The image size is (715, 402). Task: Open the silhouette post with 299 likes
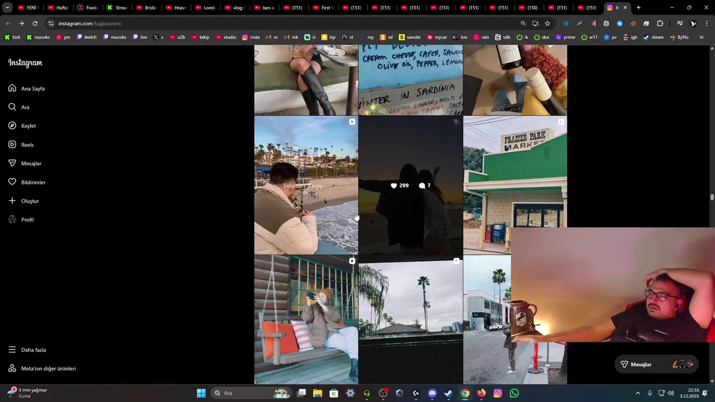pos(411,185)
